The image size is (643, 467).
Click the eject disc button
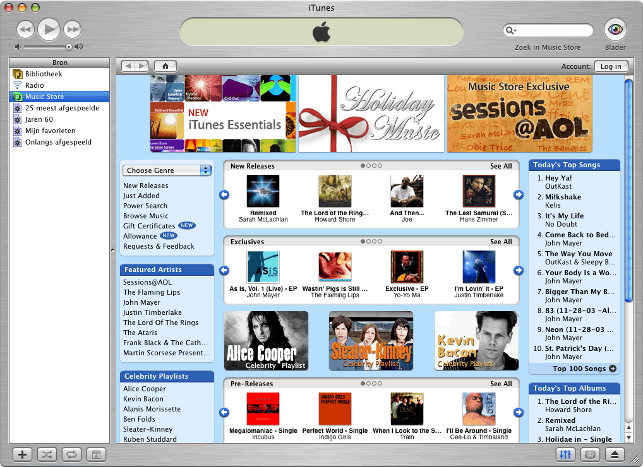pyautogui.click(x=615, y=455)
